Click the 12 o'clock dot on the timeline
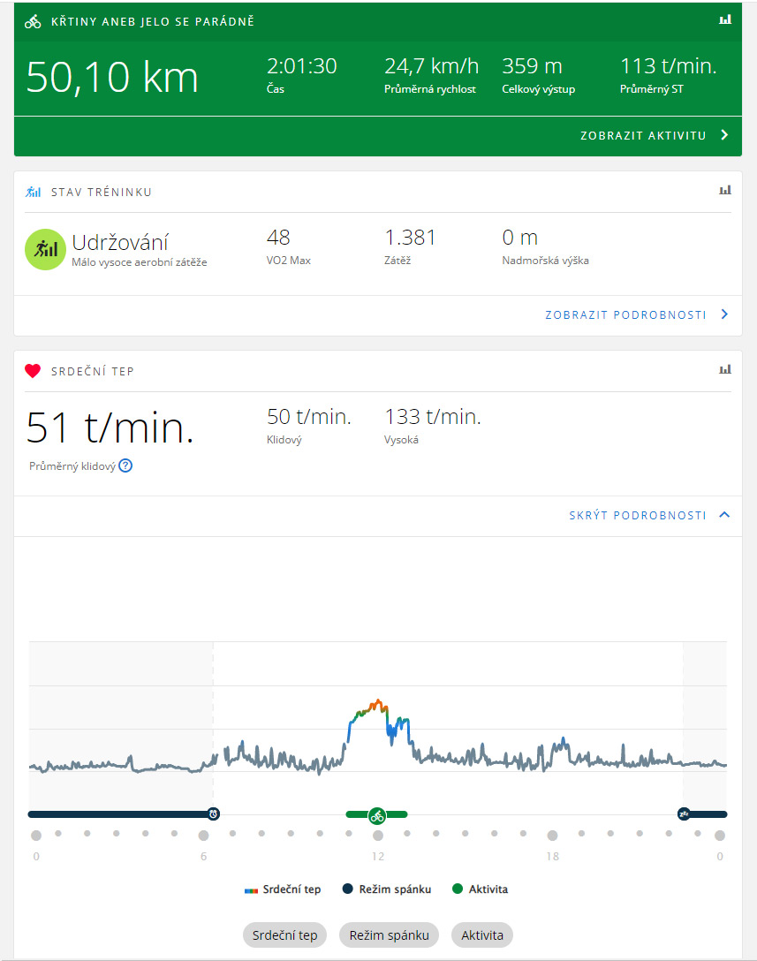 (378, 836)
